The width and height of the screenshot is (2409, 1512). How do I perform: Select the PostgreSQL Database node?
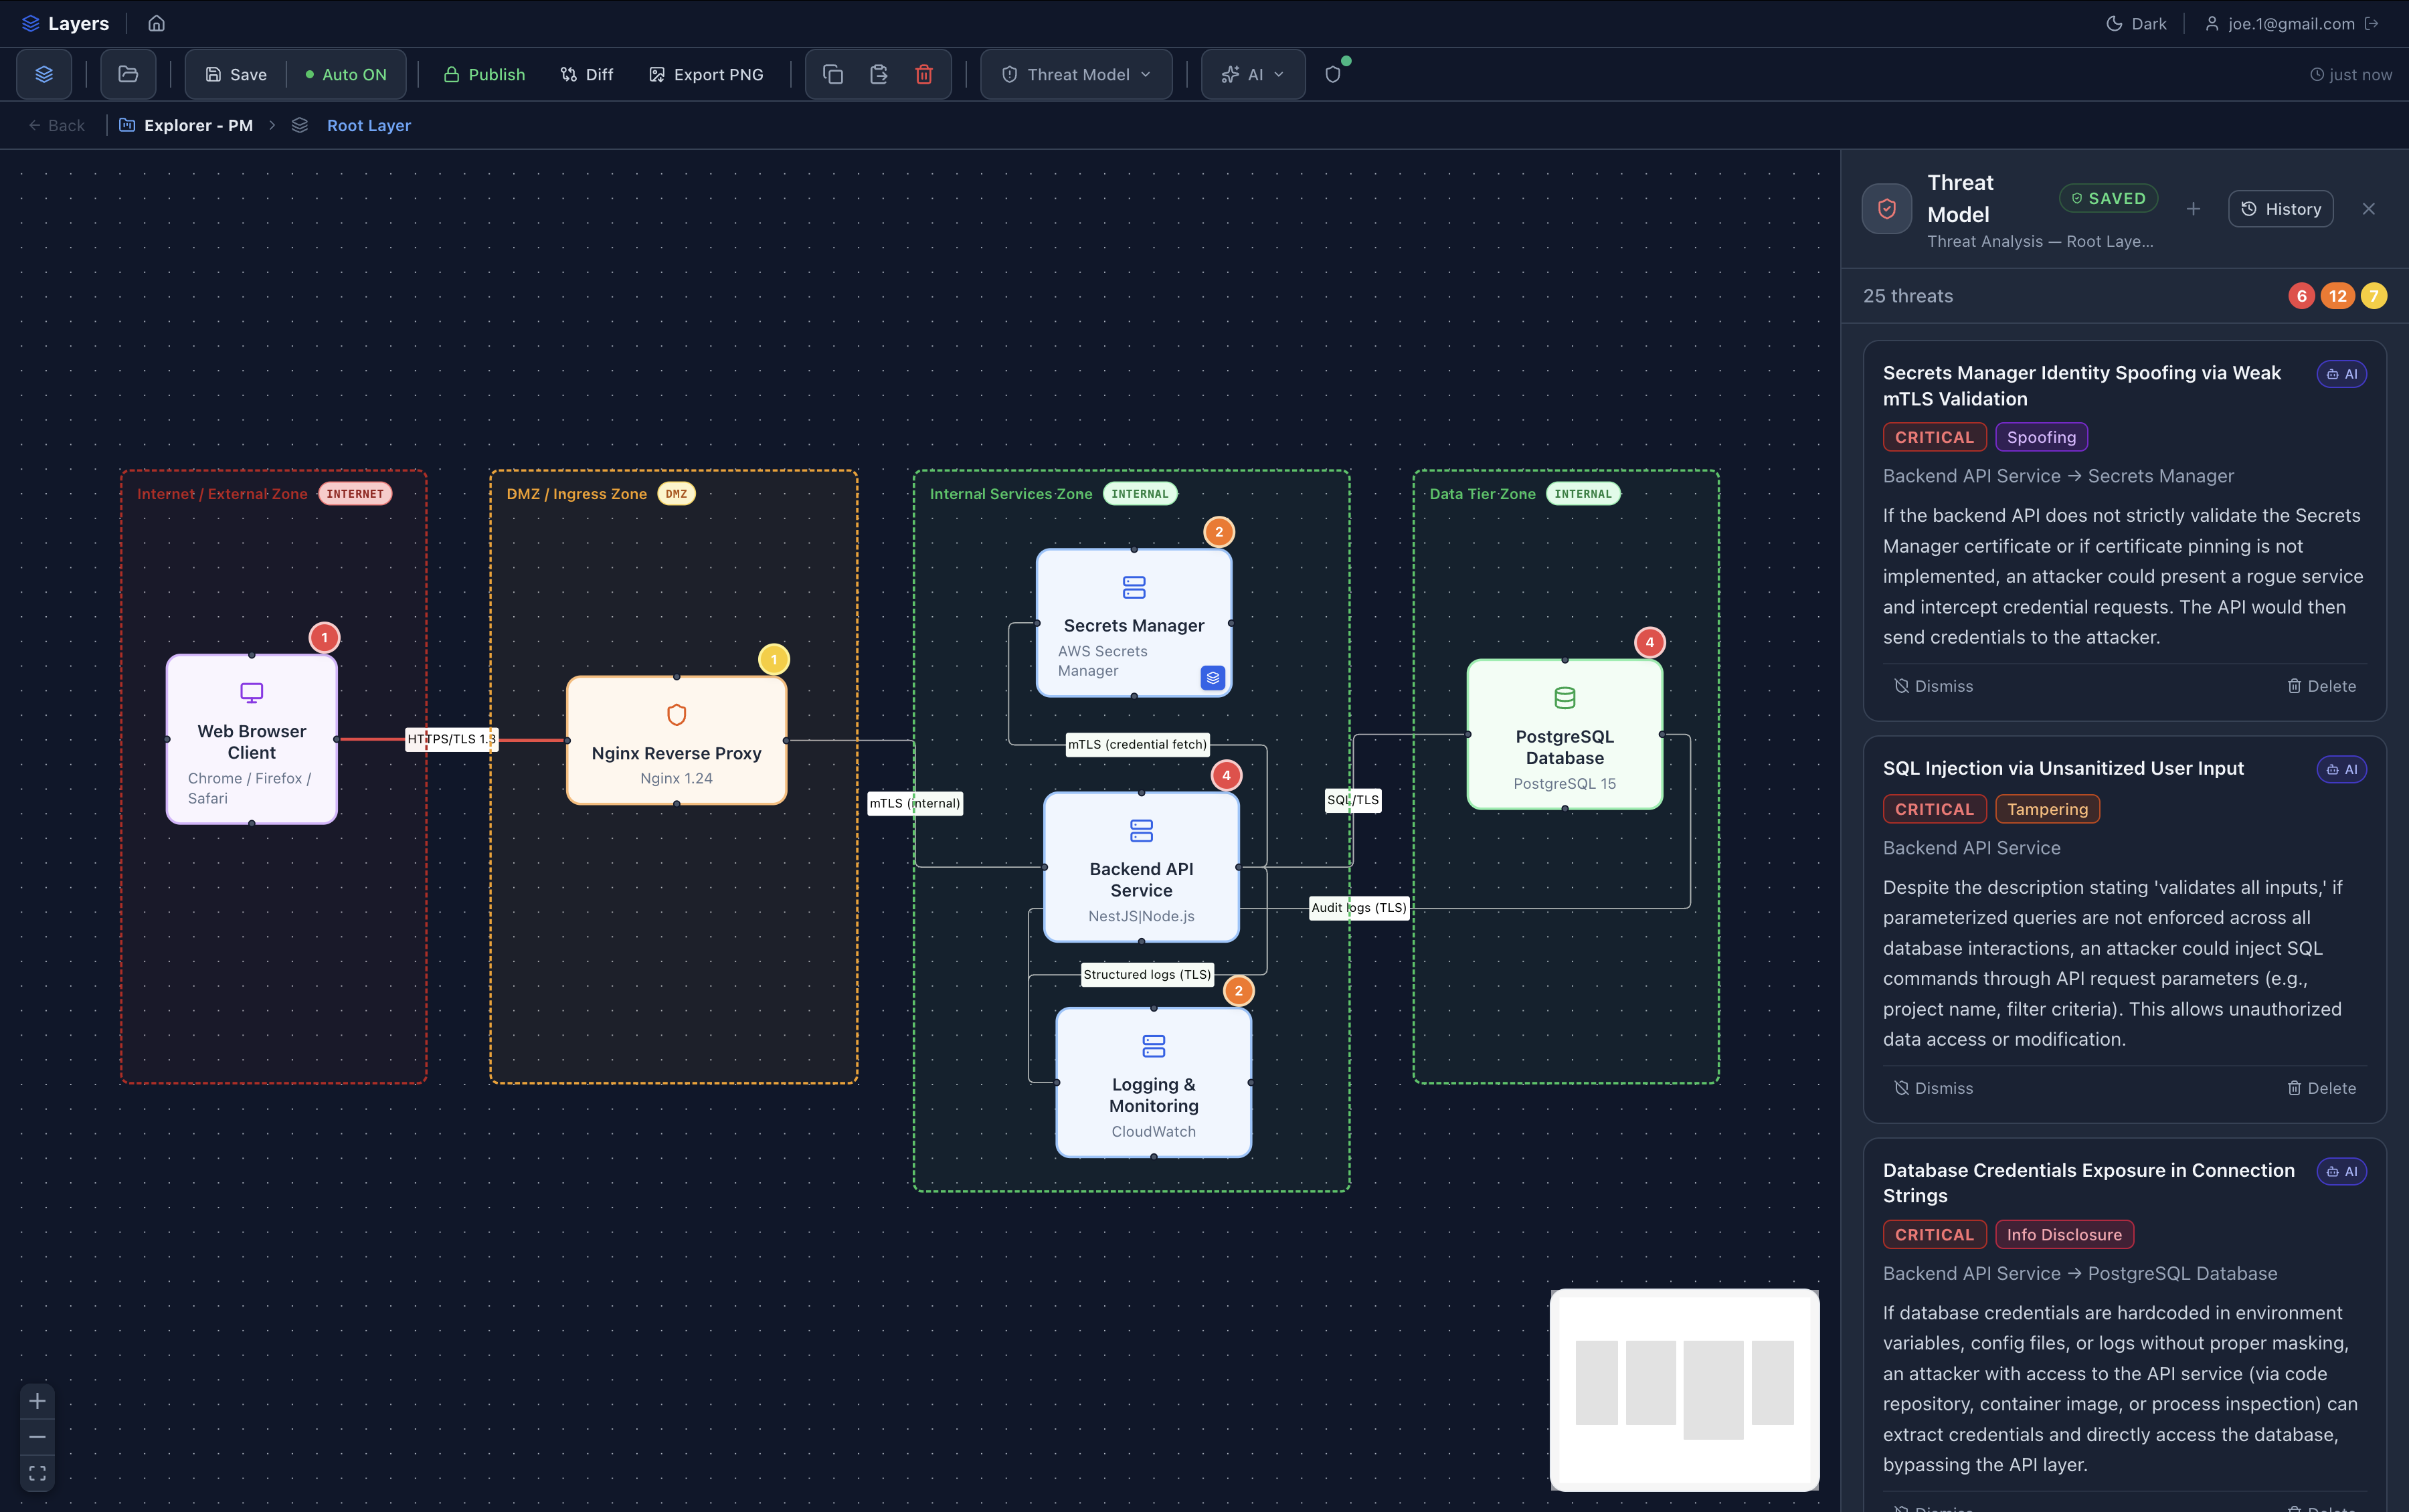pyautogui.click(x=1565, y=734)
